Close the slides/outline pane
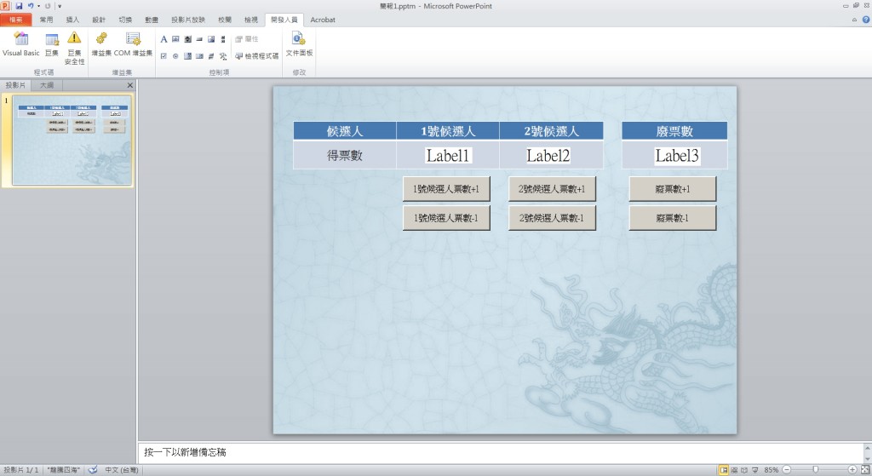 [129, 85]
